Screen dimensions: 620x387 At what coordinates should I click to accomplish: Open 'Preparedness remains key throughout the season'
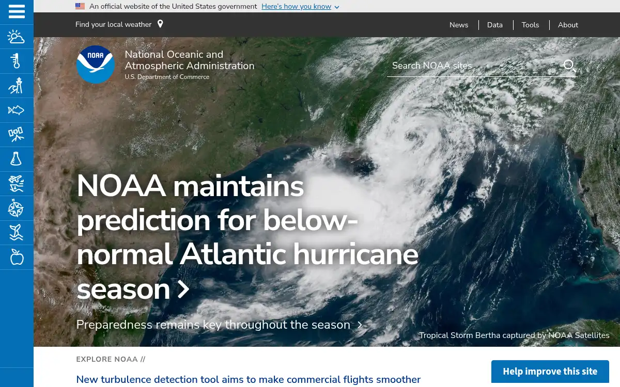click(213, 325)
